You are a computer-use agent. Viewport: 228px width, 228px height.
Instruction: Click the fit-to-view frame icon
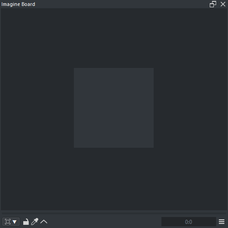click(x=8, y=222)
